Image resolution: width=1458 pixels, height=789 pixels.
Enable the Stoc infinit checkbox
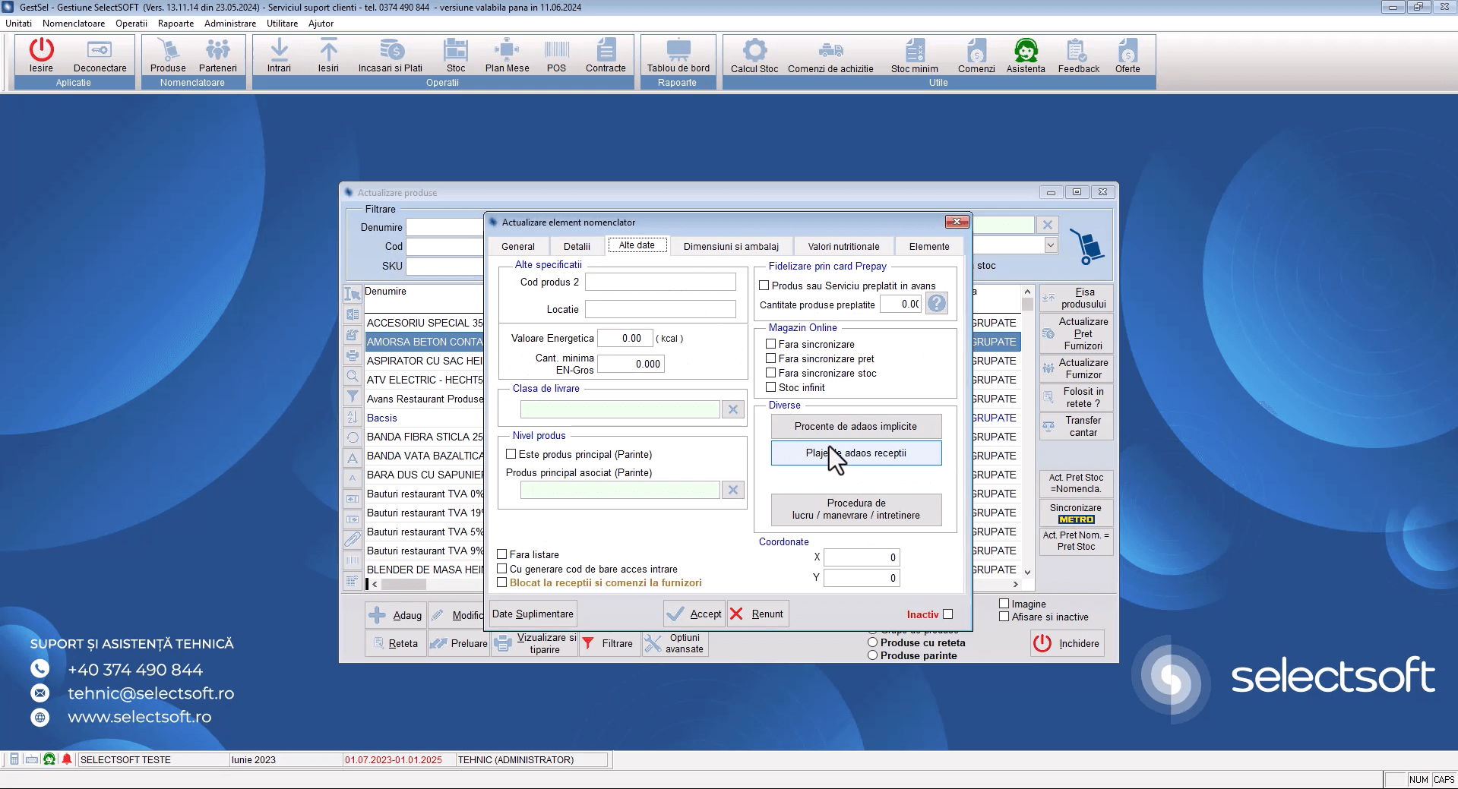770,387
